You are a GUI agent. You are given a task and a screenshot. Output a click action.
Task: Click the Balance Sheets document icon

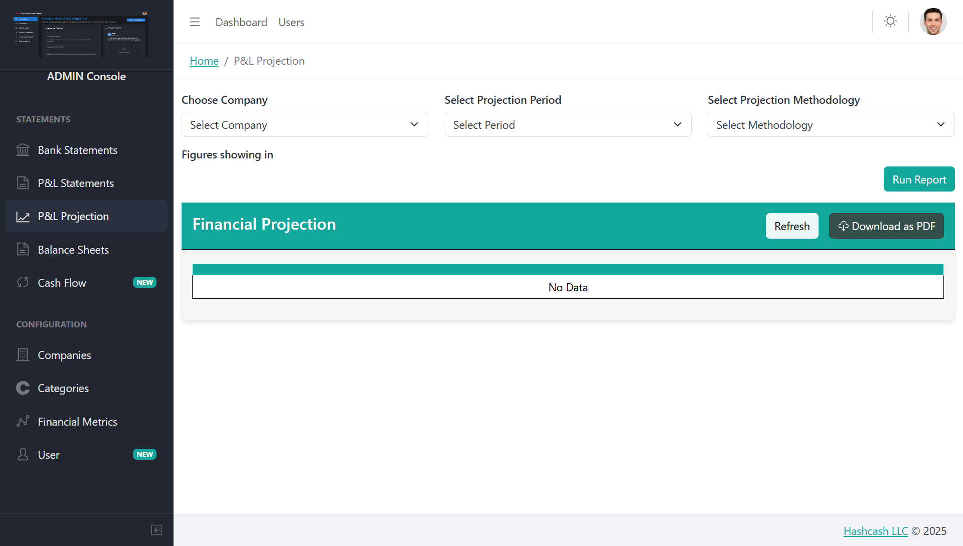click(x=23, y=250)
